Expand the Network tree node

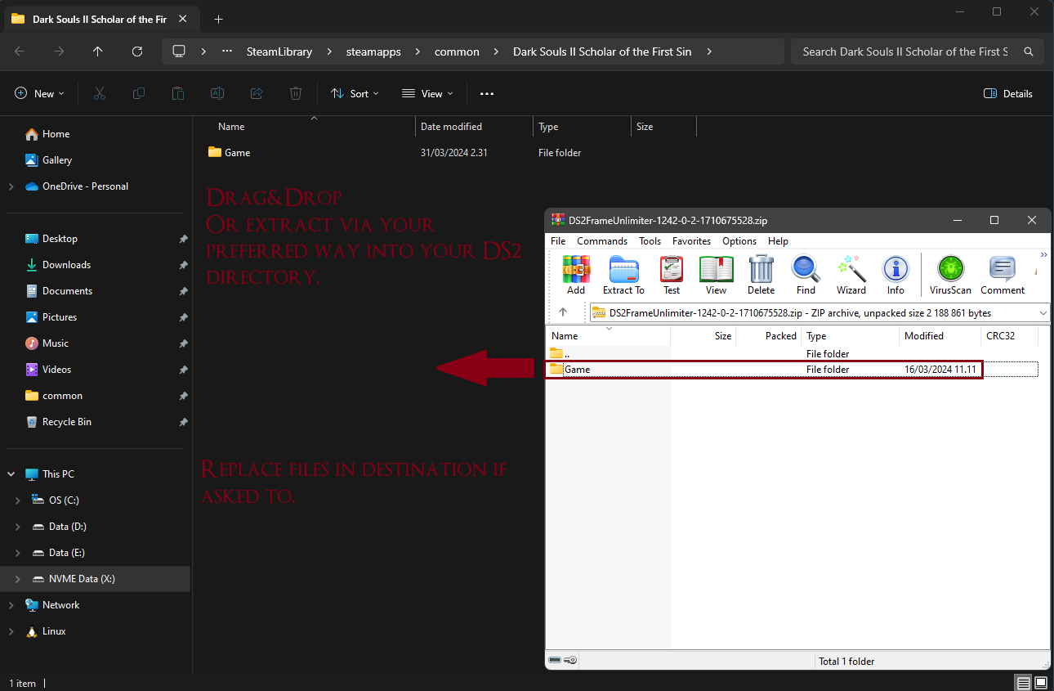click(11, 605)
